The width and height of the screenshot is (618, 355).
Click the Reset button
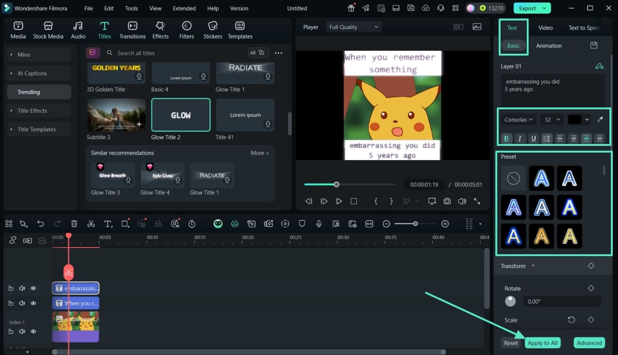click(511, 343)
